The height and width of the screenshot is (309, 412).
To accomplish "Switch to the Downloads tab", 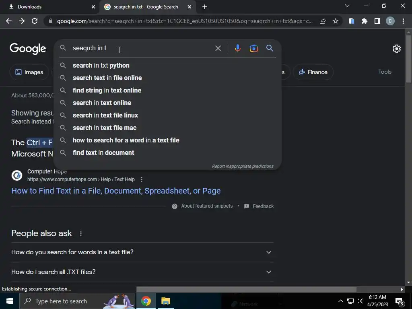I will pos(49,7).
